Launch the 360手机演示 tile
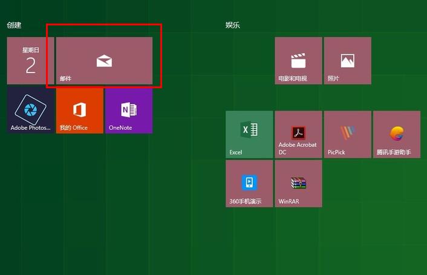This screenshot has height=275, width=427. pyautogui.click(x=249, y=183)
